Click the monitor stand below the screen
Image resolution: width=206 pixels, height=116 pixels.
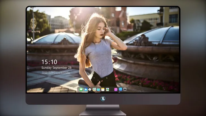(x=103, y=110)
